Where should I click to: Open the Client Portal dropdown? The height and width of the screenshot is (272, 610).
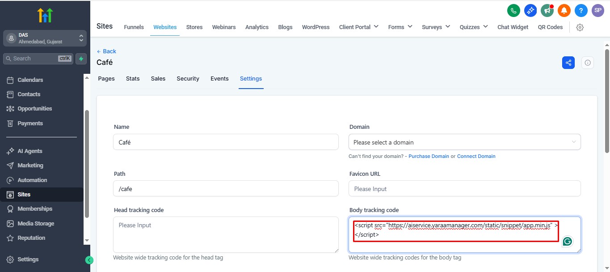click(x=359, y=27)
